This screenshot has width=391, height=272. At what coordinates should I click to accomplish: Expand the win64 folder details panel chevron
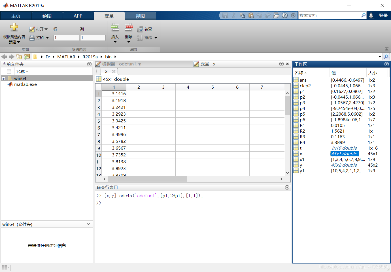click(88, 224)
